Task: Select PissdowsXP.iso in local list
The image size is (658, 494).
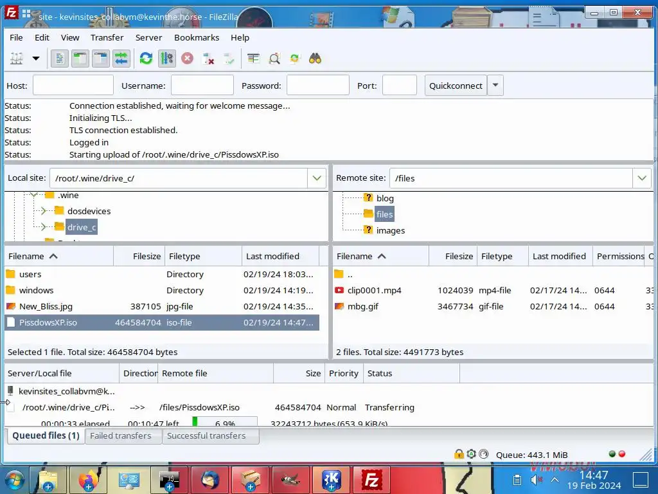Action: 161,323
